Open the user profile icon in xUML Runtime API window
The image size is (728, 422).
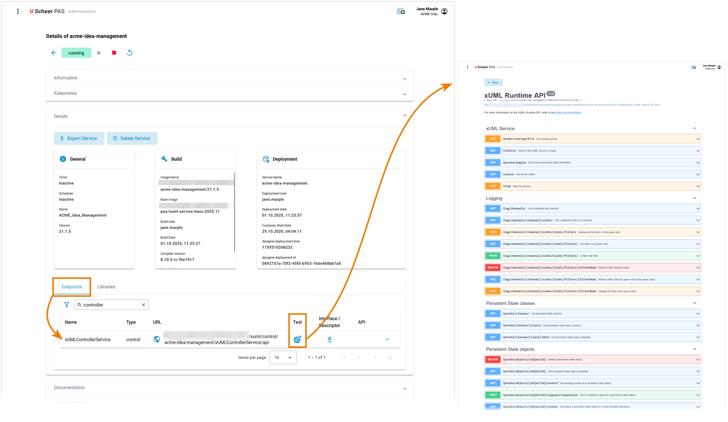coord(719,67)
